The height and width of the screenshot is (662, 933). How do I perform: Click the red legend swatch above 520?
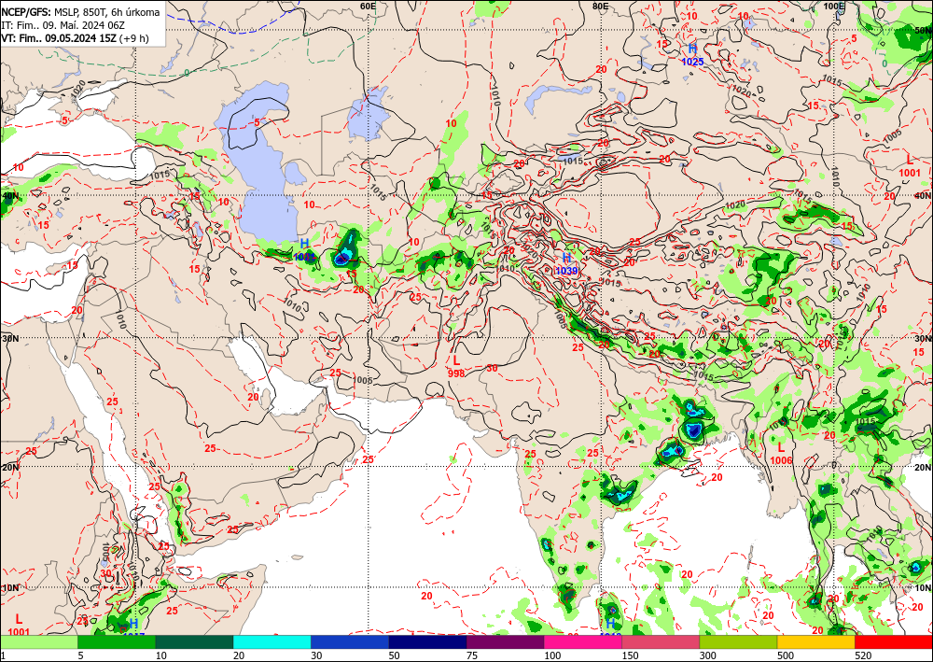pyautogui.click(x=894, y=642)
